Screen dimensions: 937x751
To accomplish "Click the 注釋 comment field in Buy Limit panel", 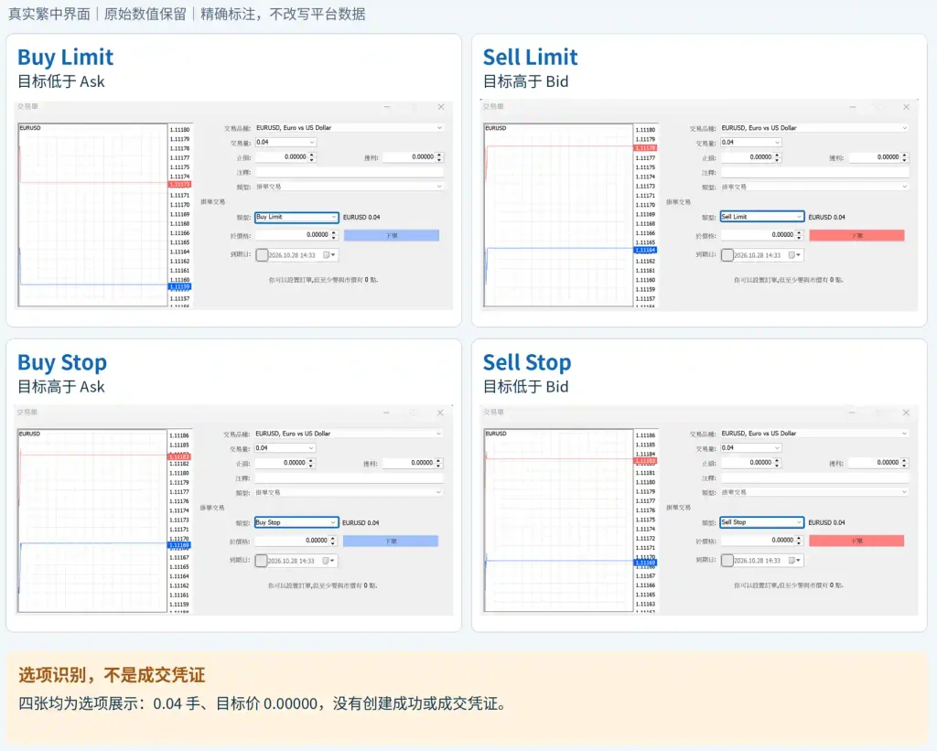I will tap(350, 172).
